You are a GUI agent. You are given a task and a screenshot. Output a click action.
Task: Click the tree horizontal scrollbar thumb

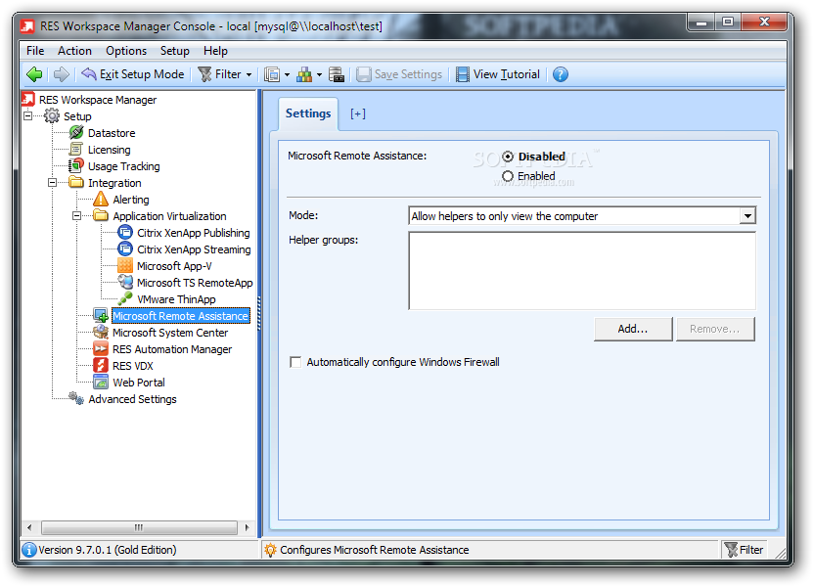click(x=139, y=528)
